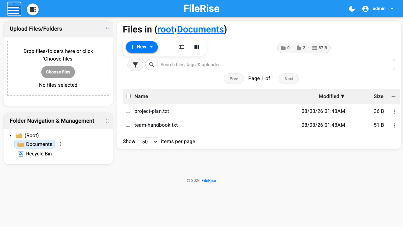Switch to gallery grid view
The height and width of the screenshot is (227, 403).
(x=197, y=47)
